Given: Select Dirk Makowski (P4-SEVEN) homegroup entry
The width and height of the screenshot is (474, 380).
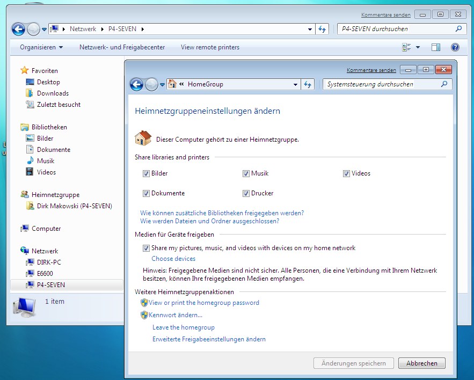Looking at the screenshot, I should point(75,206).
